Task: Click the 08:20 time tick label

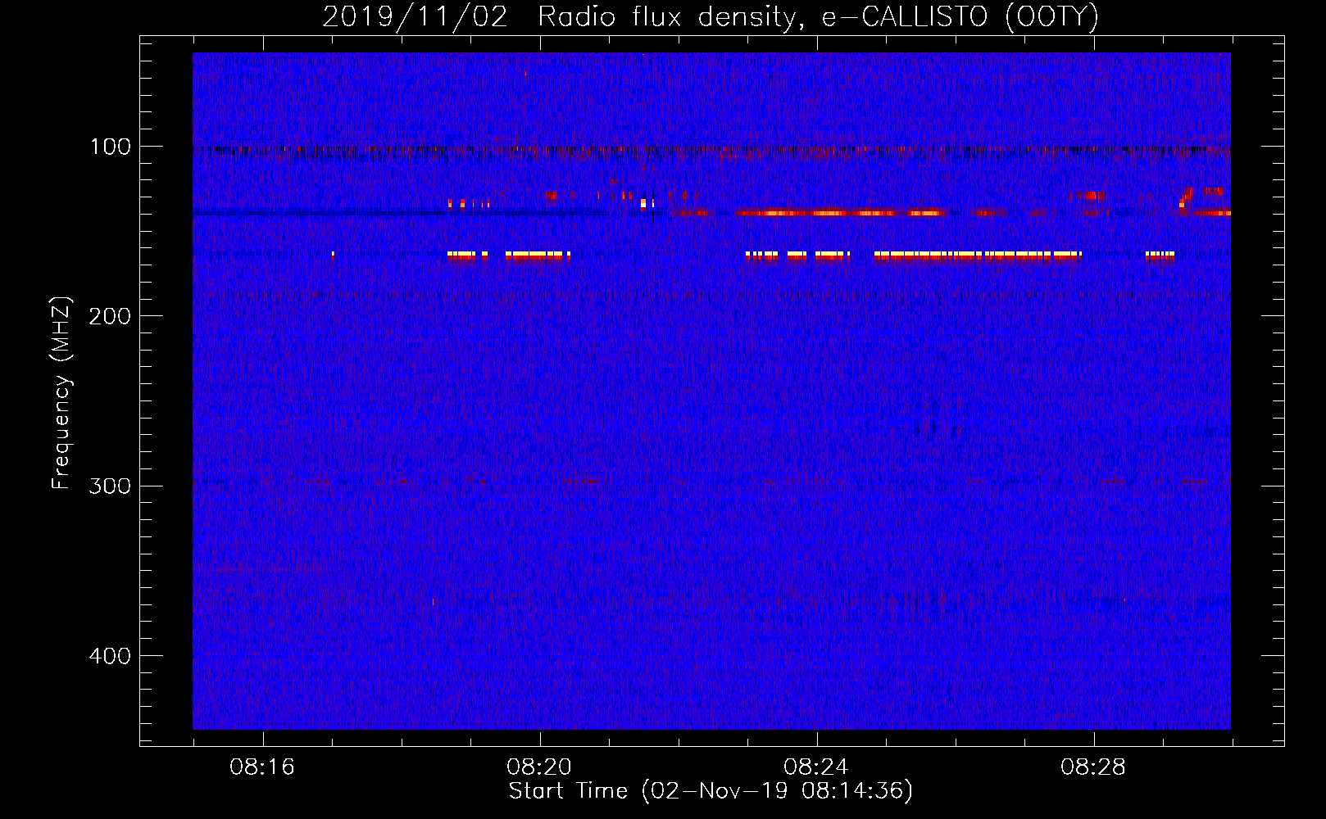Action: pos(539,767)
